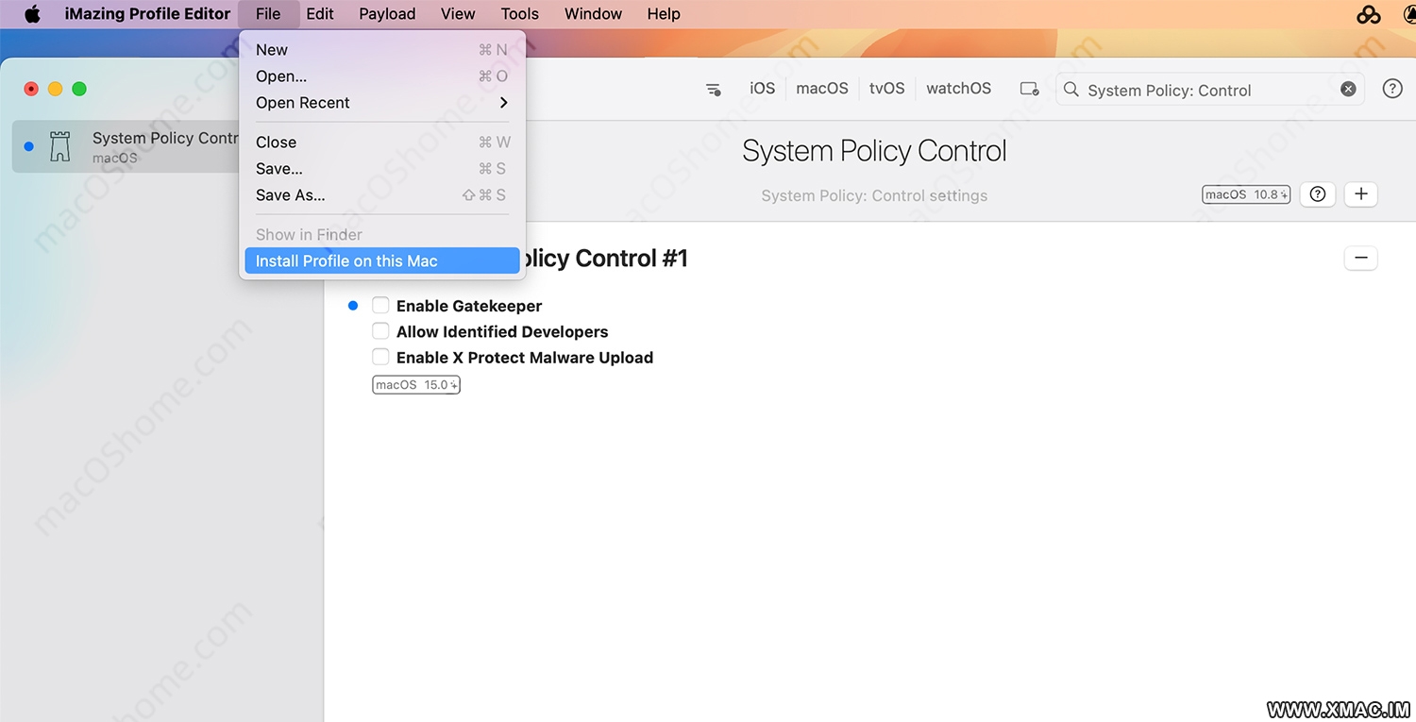Choose New from the File menu
Screen dimensions: 1416x722
coord(381,50)
